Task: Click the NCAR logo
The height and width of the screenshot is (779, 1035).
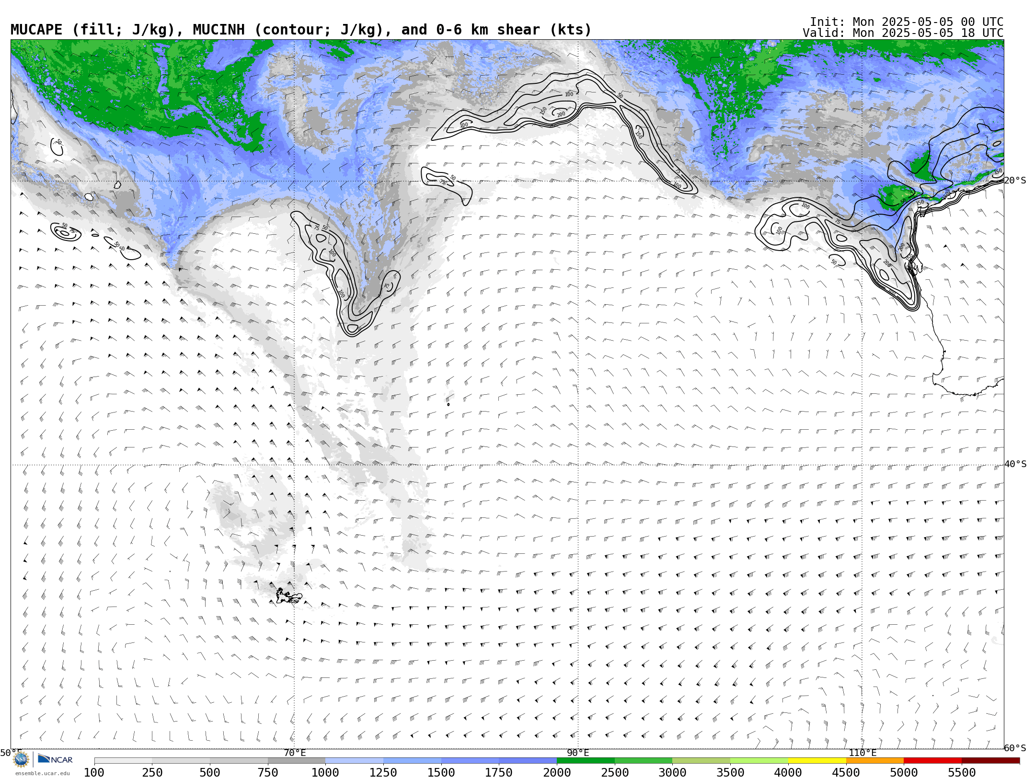Action: coord(55,759)
